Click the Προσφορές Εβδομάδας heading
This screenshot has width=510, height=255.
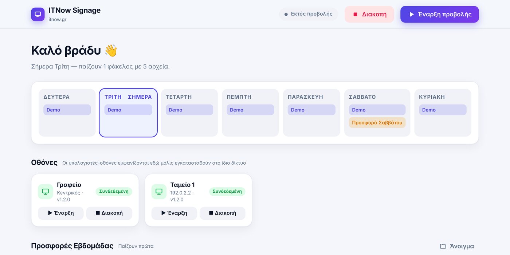[72, 246]
